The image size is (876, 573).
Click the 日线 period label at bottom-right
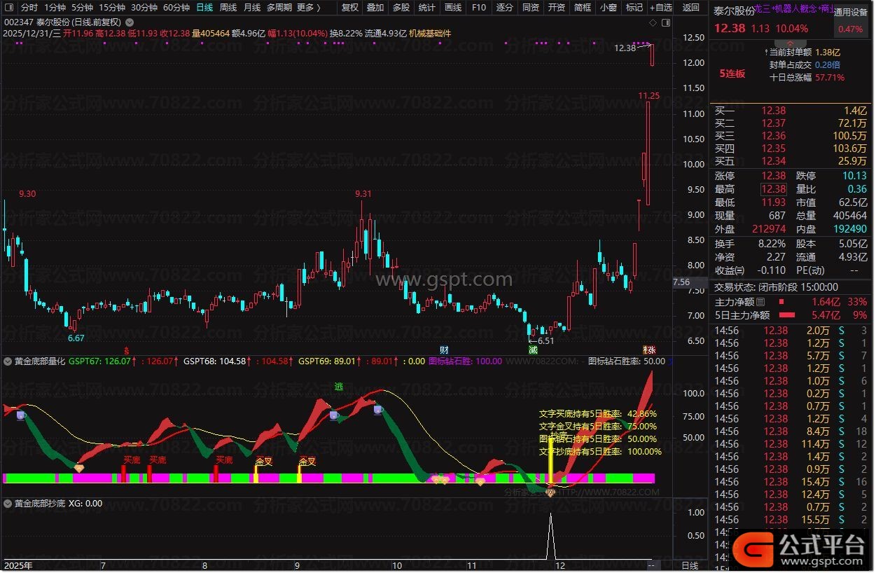(x=689, y=565)
